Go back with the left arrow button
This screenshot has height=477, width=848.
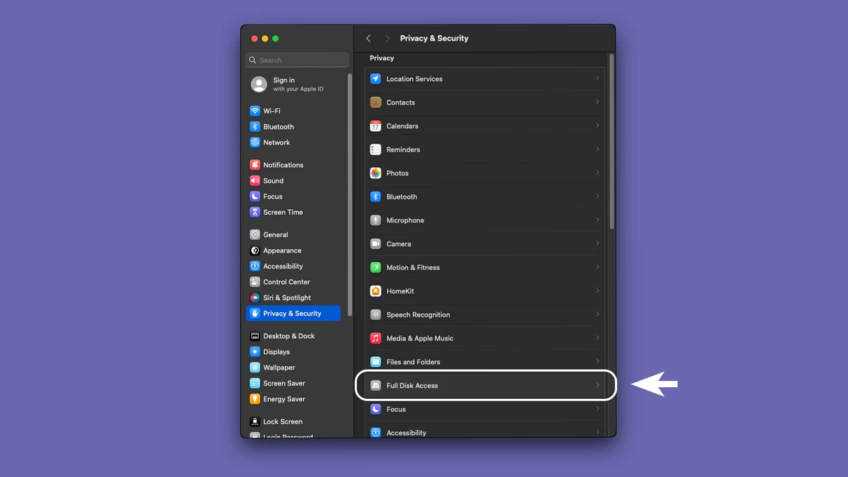click(368, 38)
